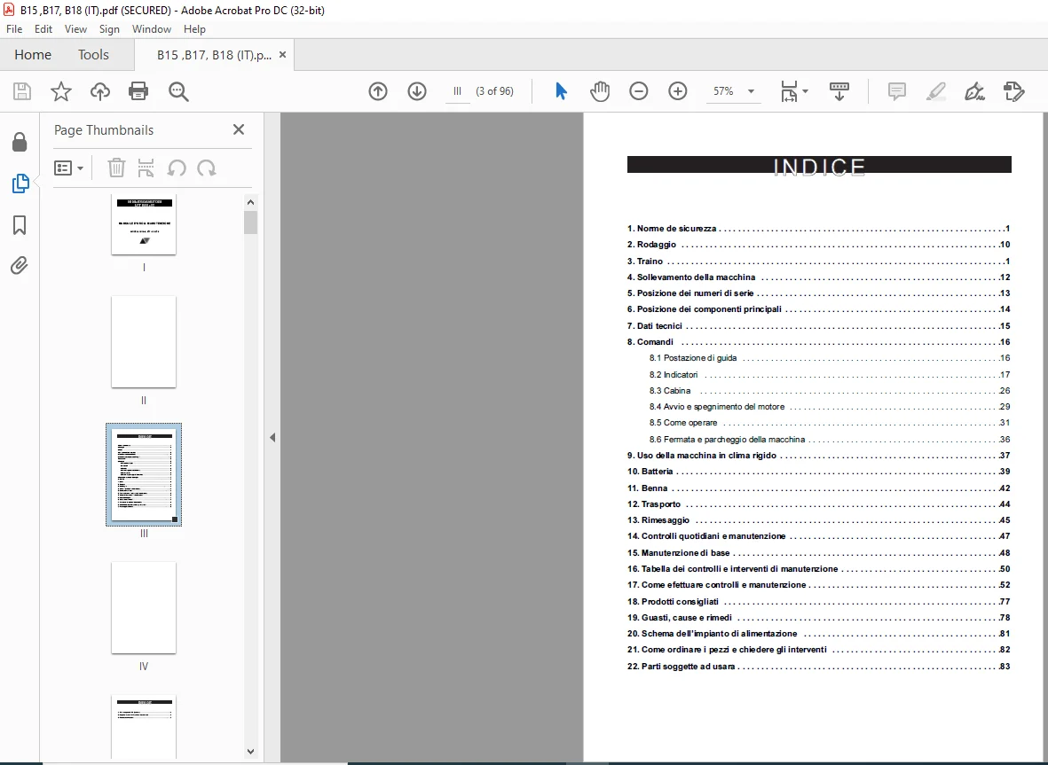Open the Fill & Sign pen icon

tap(974, 91)
